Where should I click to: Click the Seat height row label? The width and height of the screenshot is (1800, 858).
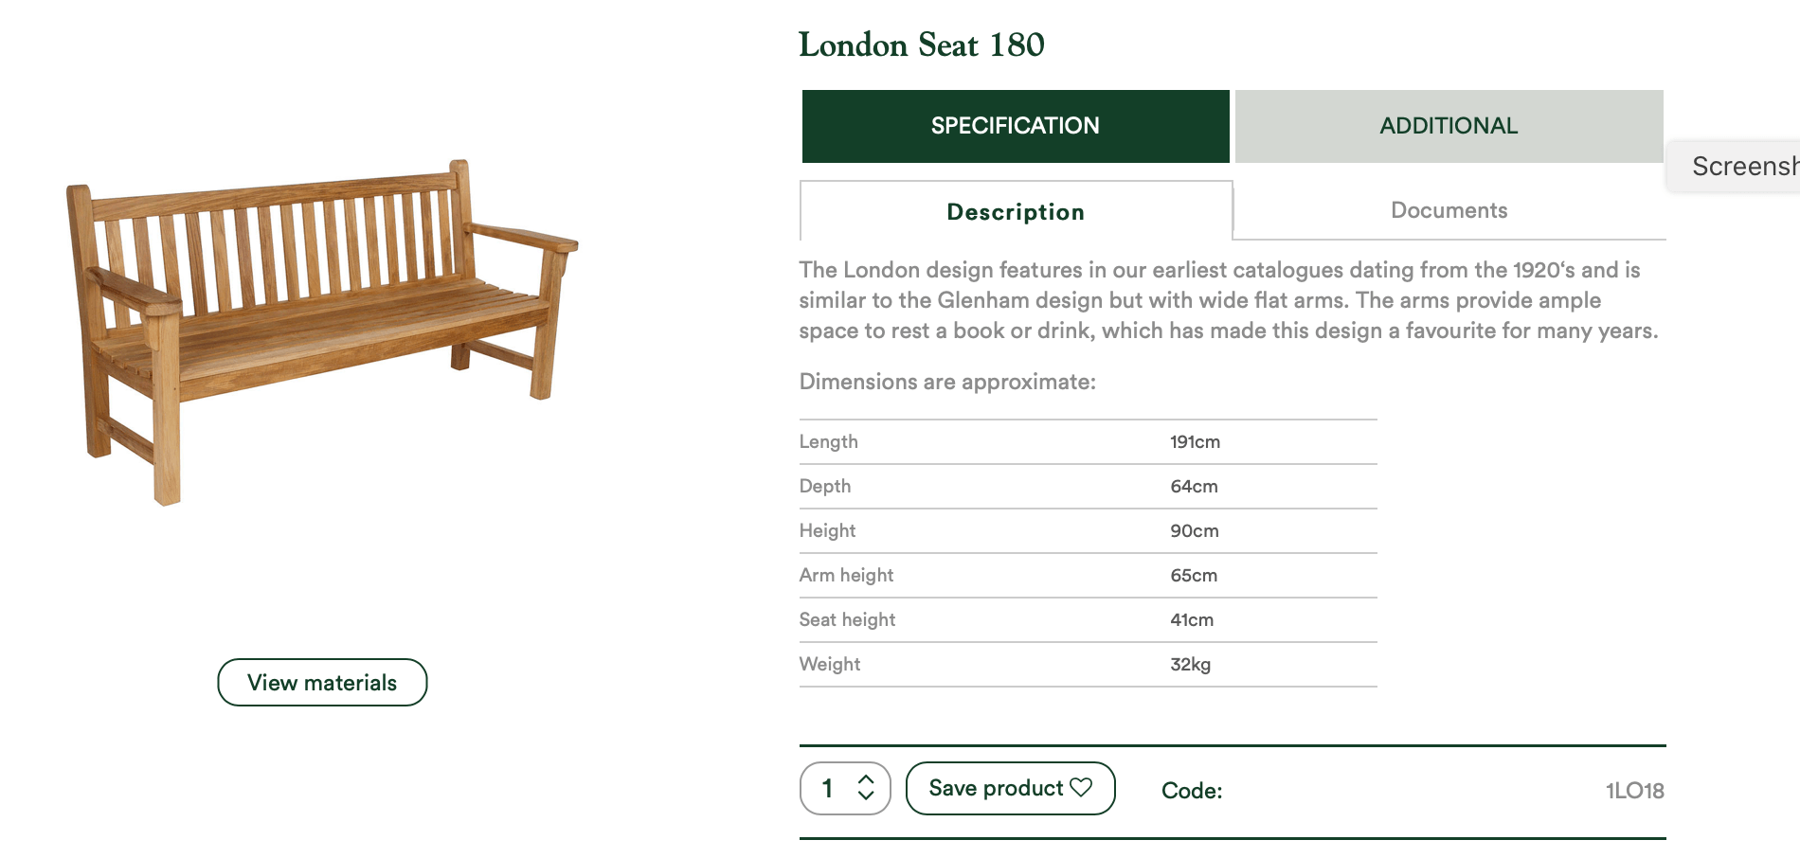pyautogui.click(x=847, y=619)
